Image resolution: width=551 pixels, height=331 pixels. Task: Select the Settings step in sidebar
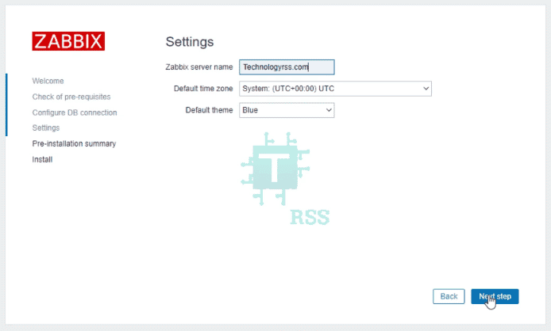(46, 128)
